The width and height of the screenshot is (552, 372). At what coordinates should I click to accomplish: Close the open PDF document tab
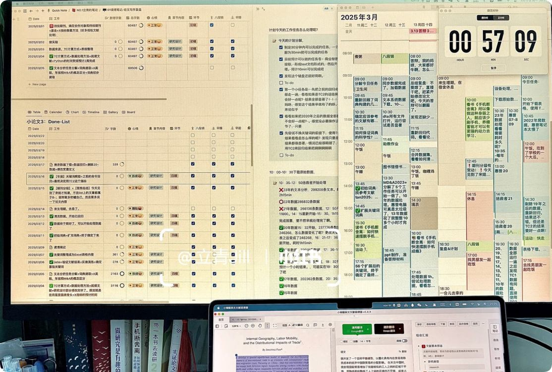click(260, 319)
